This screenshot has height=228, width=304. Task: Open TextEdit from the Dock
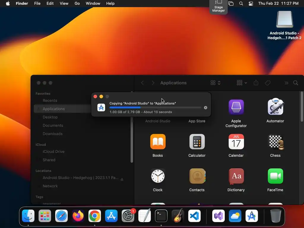point(145,216)
